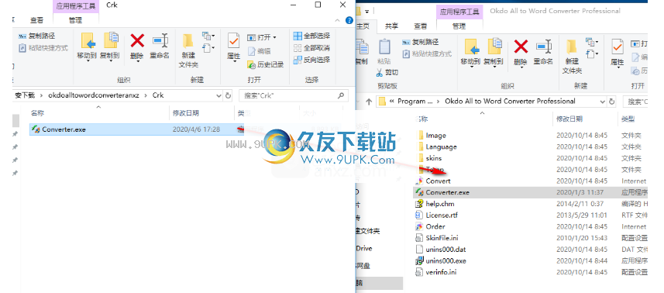Select unins000.dat file

[x=441, y=250]
